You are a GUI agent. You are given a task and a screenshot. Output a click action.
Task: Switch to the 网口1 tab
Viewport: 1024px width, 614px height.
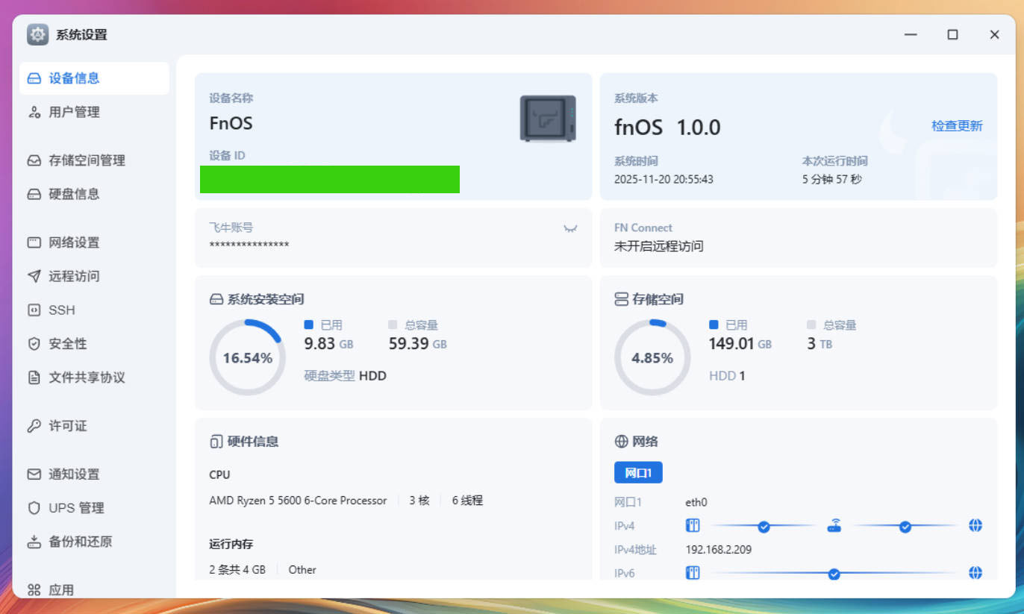pyautogui.click(x=638, y=473)
